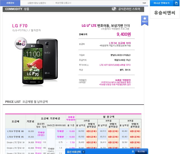Click the 34,000 base fee cell
Viewport: 180px width, 154px height.
[31, 142]
